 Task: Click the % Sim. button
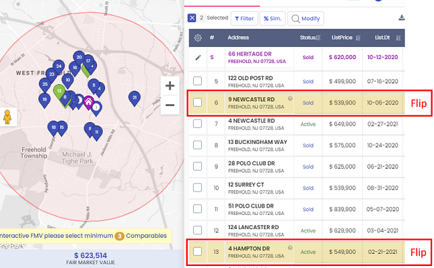point(273,19)
